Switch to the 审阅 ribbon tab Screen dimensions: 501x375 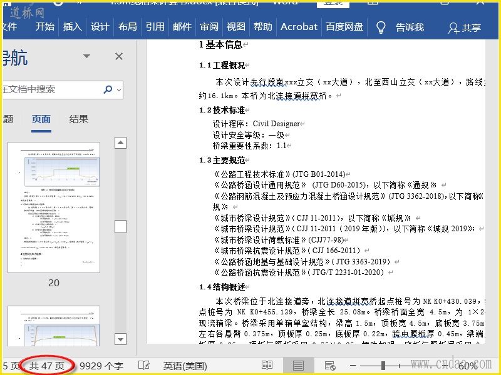click(209, 27)
